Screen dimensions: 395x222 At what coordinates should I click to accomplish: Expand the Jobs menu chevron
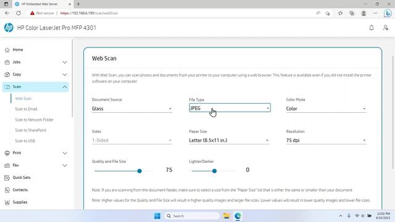coord(65,62)
